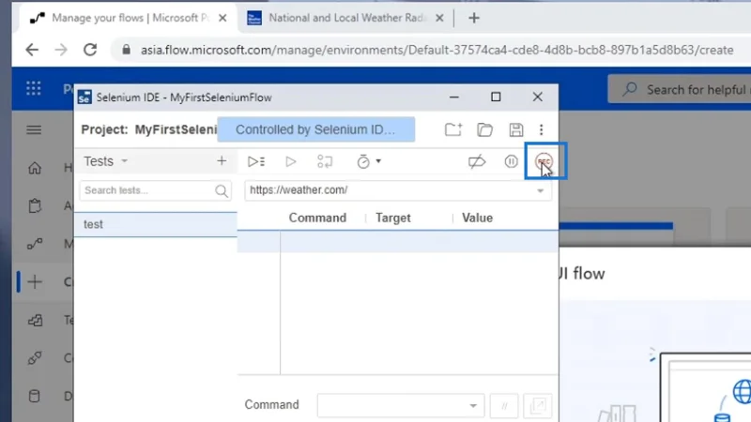Open Data sidebar icon
Screen dimensions: 751x422
point(35,396)
